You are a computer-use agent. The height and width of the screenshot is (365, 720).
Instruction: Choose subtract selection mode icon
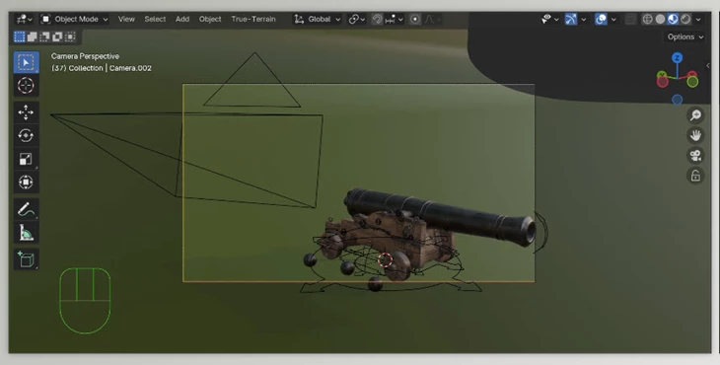(44, 36)
